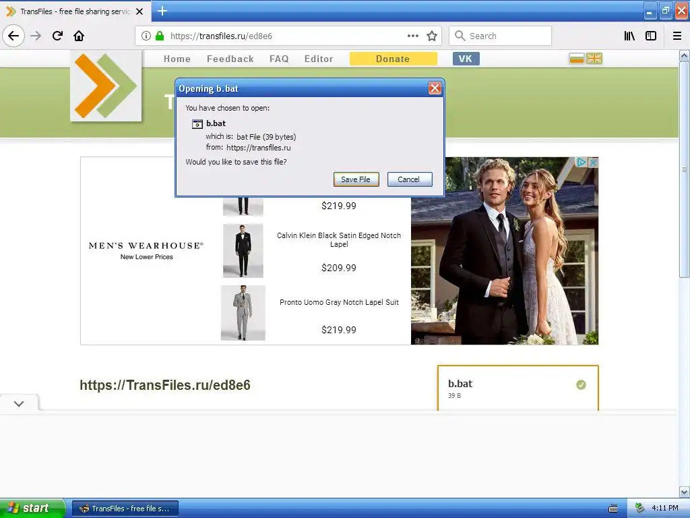
Task: Go back with the browser back arrow
Action: (13, 36)
